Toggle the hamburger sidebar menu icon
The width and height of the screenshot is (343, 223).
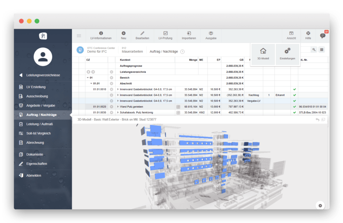pyautogui.click(x=79, y=36)
